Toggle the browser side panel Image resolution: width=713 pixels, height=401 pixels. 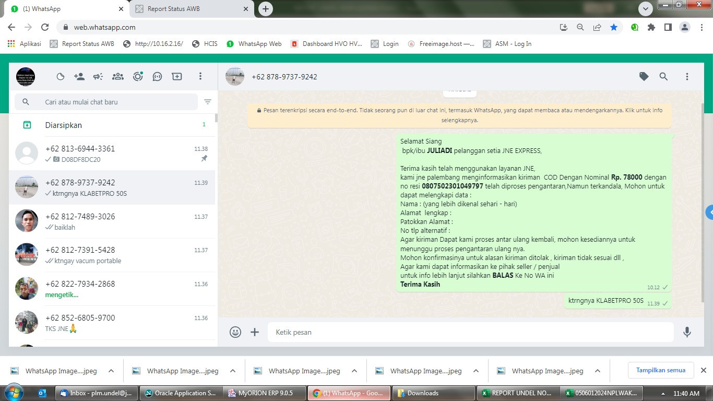tap(668, 27)
